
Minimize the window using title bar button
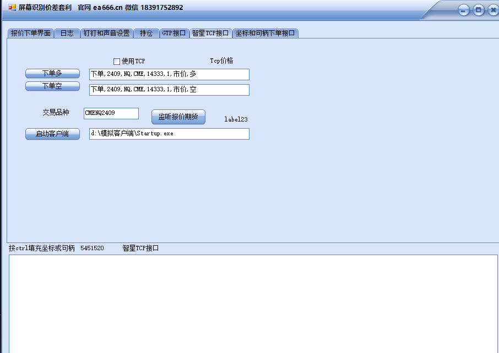(x=464, y=10)
